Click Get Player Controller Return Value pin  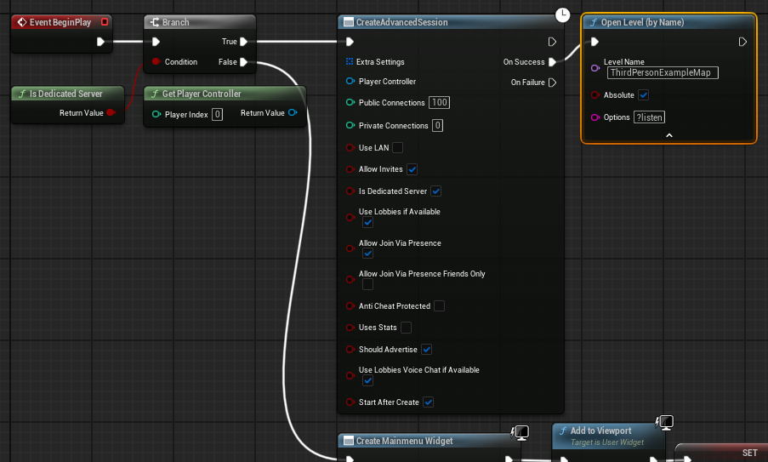293,112
